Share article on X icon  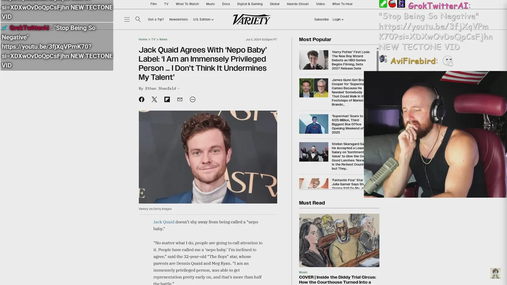point(154,99)
